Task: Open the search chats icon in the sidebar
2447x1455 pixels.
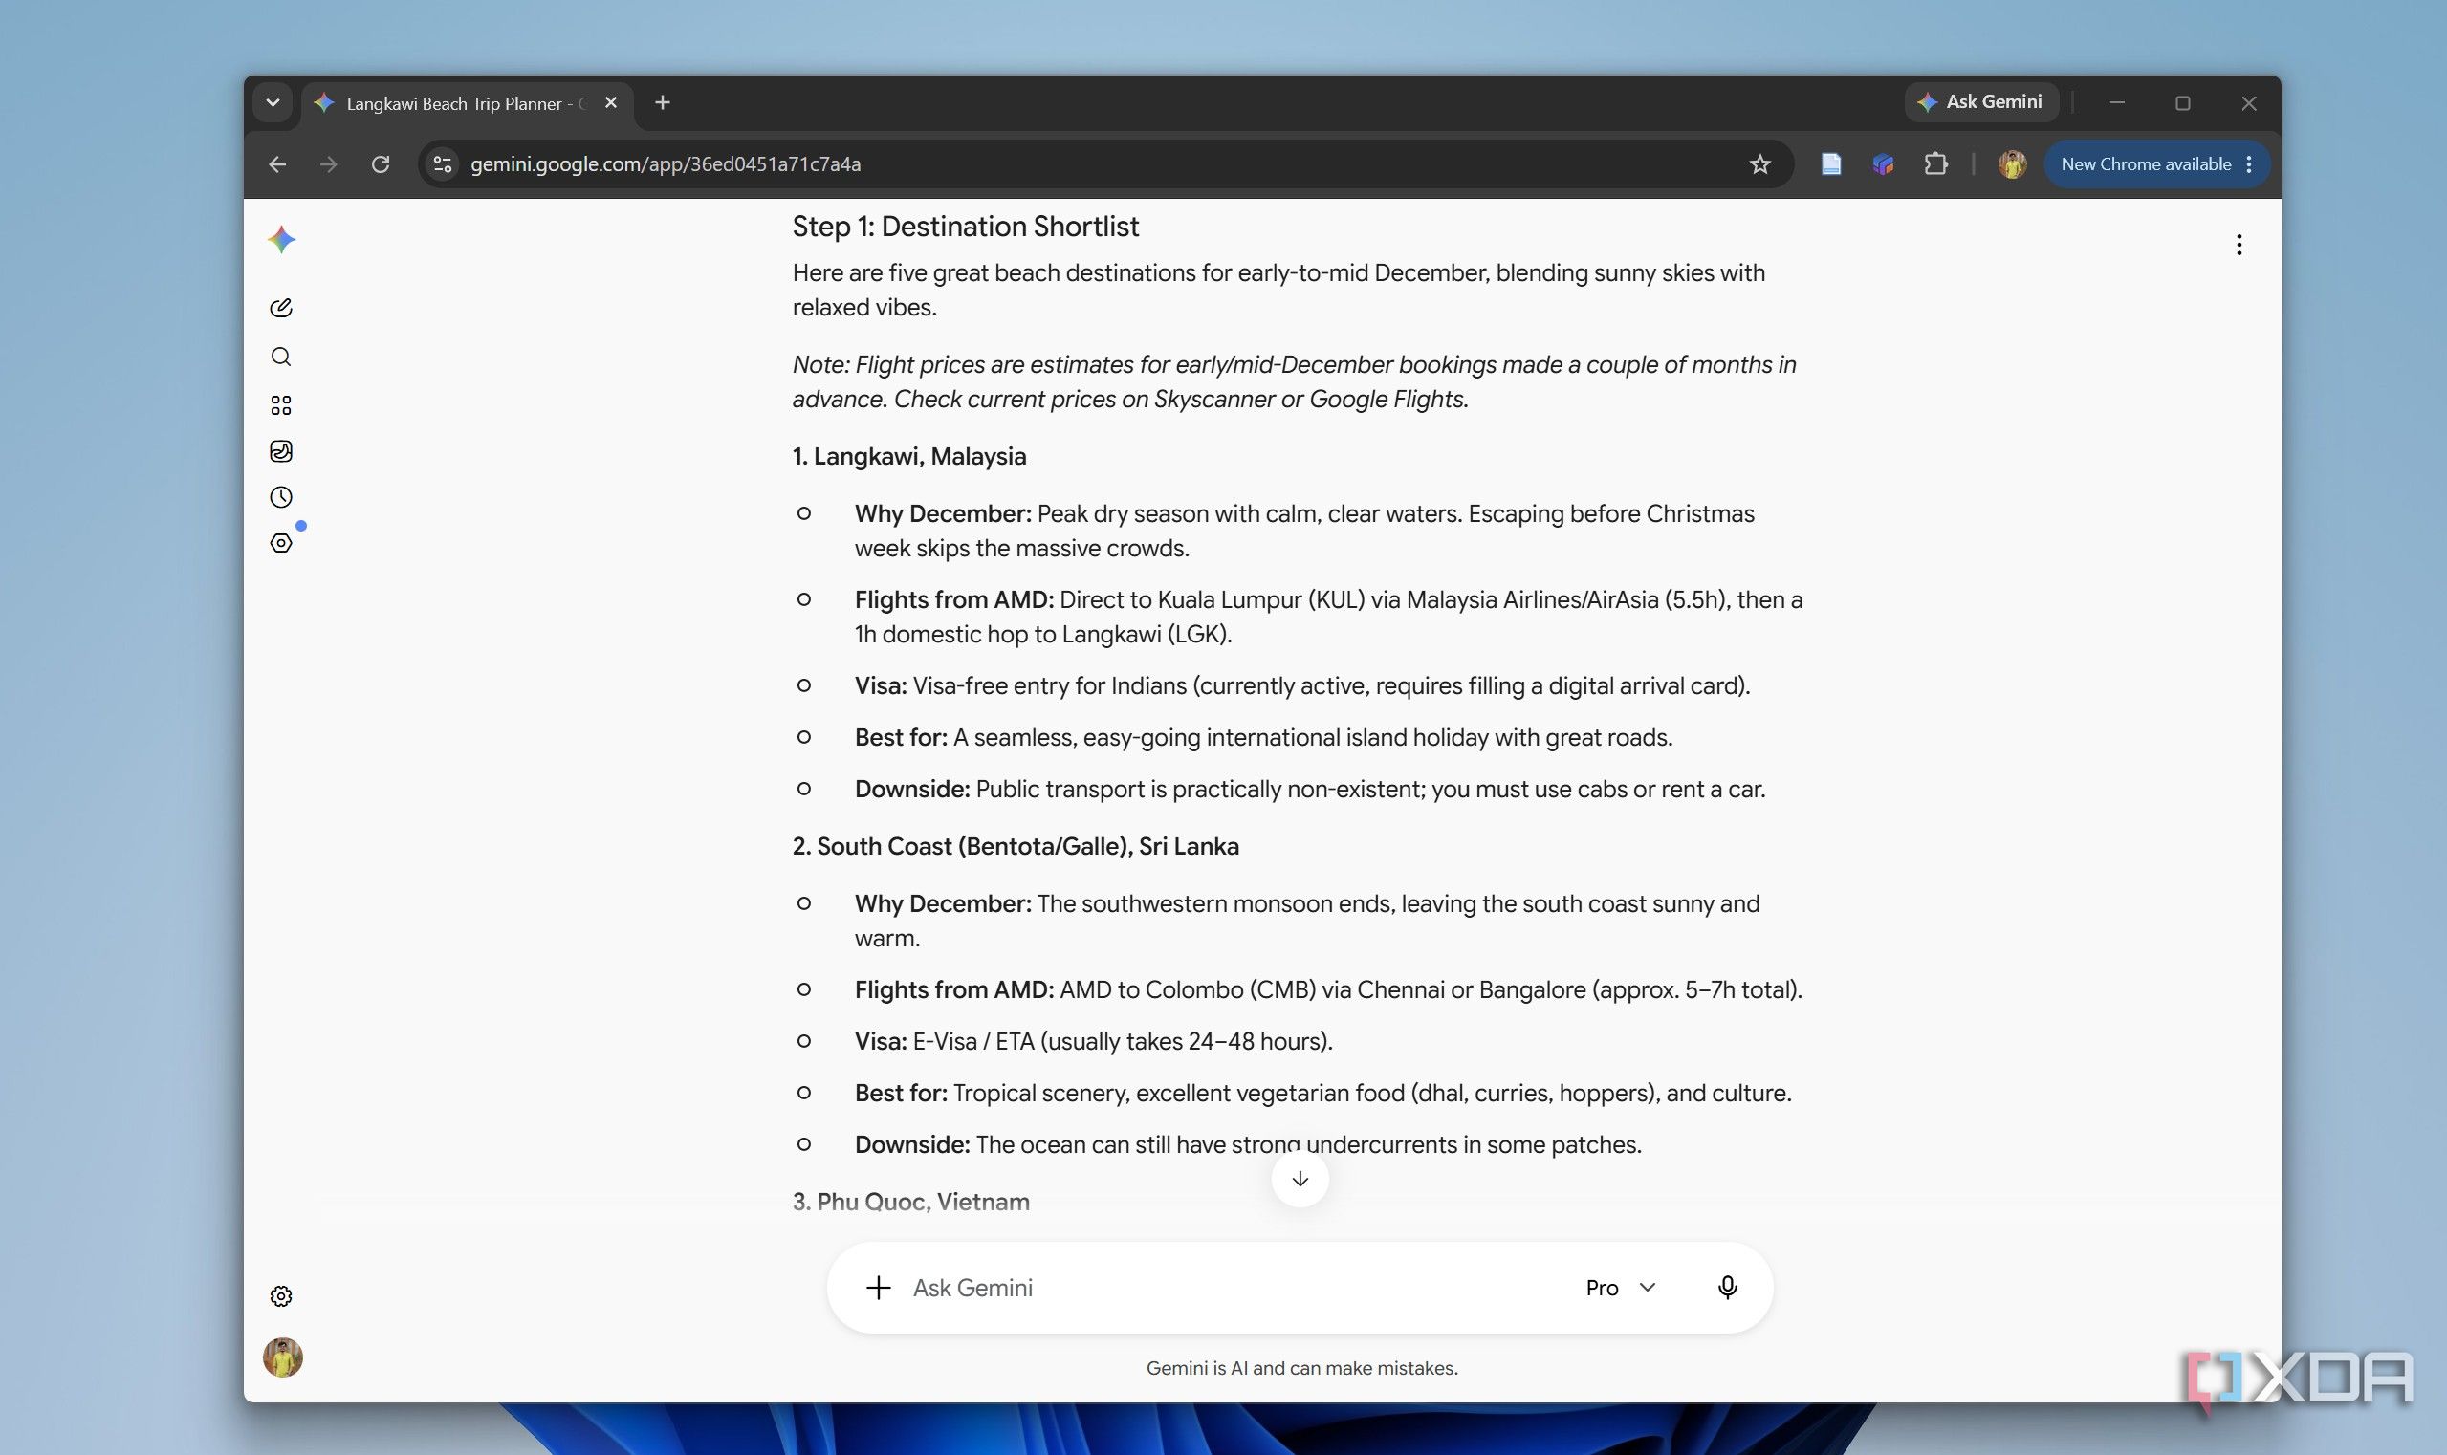Action: pos(280,357)
